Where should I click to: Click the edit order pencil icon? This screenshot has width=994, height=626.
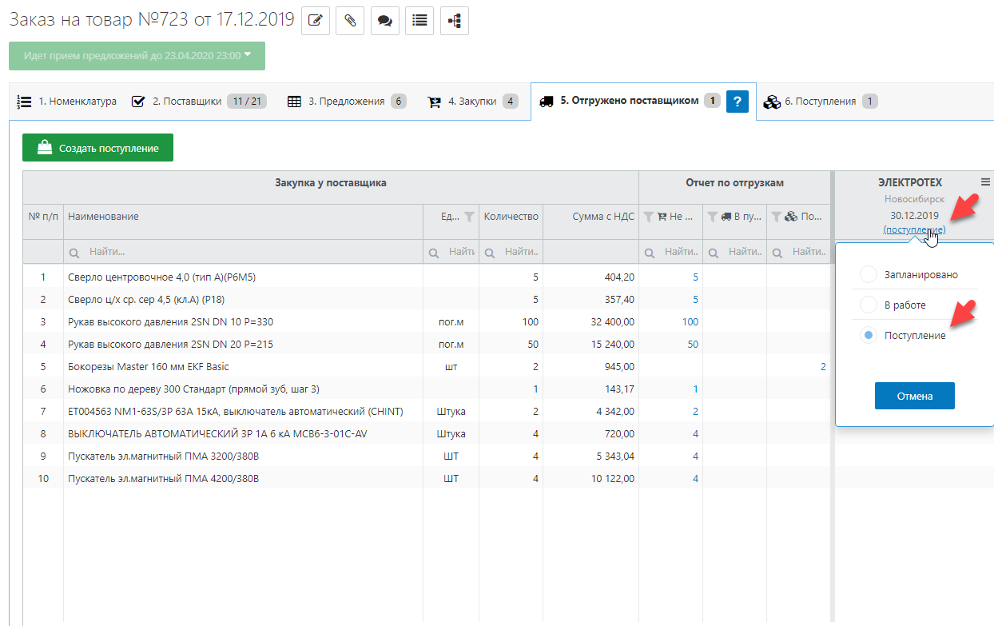pos(315,22)
